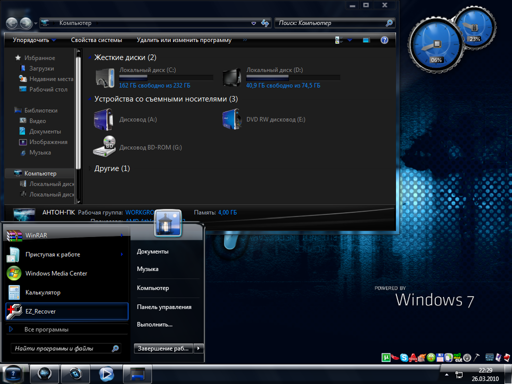Click the Back arrow in Explorer

coord(12,23)
